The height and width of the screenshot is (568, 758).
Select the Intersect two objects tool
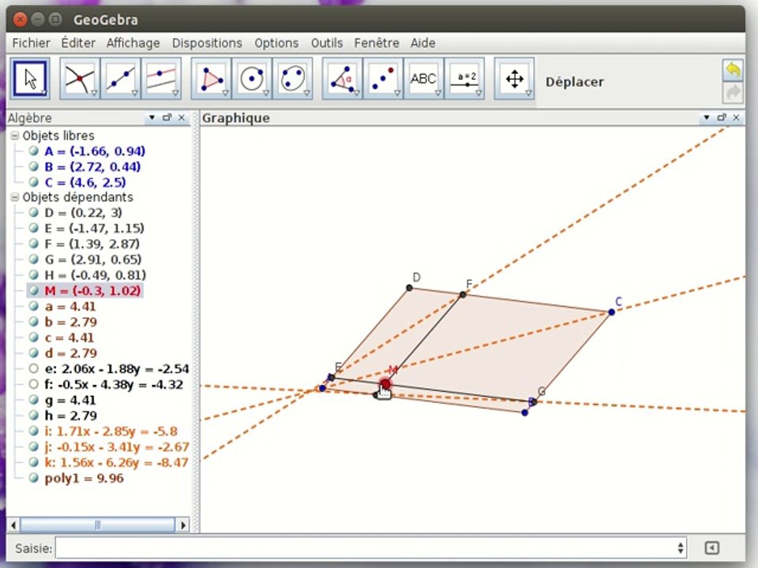pyautogui.click(x=80, y=79)
